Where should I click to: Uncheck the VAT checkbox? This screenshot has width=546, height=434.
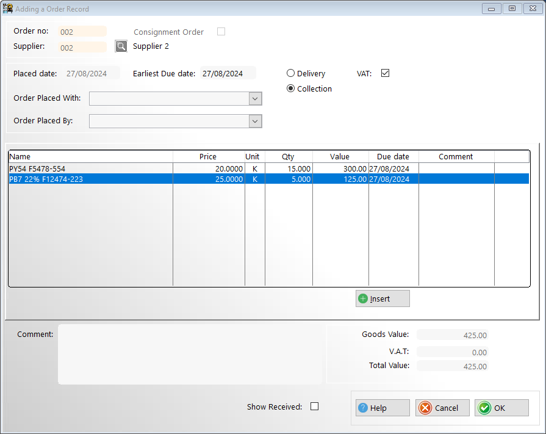click(385, 73)
